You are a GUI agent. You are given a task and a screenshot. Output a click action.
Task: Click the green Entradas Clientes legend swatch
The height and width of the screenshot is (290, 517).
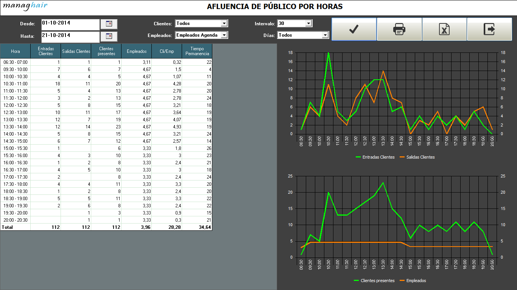coord(358,157)
